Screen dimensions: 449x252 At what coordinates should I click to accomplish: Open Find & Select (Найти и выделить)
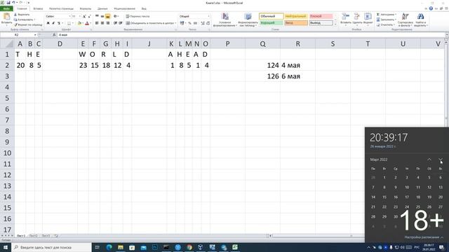[420, 20]
